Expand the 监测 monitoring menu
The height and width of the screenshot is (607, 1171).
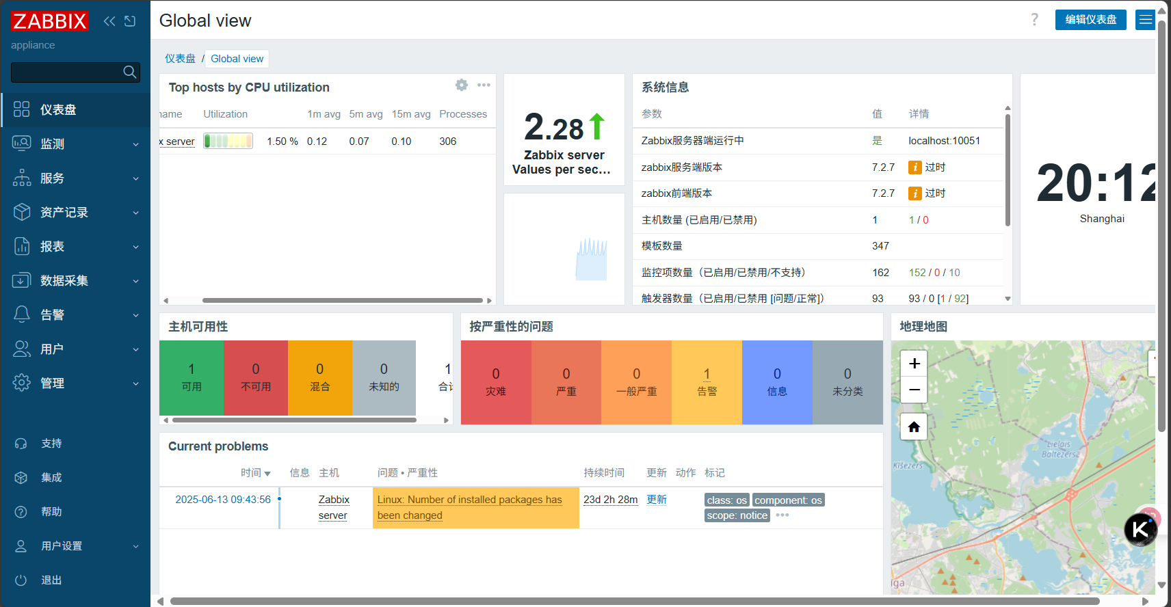pos(75,144)
